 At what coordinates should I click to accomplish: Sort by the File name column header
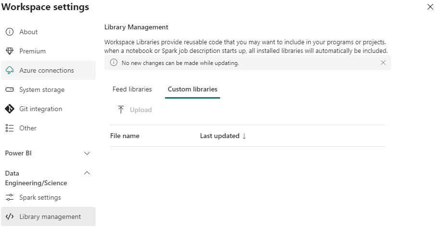(125, 136)
